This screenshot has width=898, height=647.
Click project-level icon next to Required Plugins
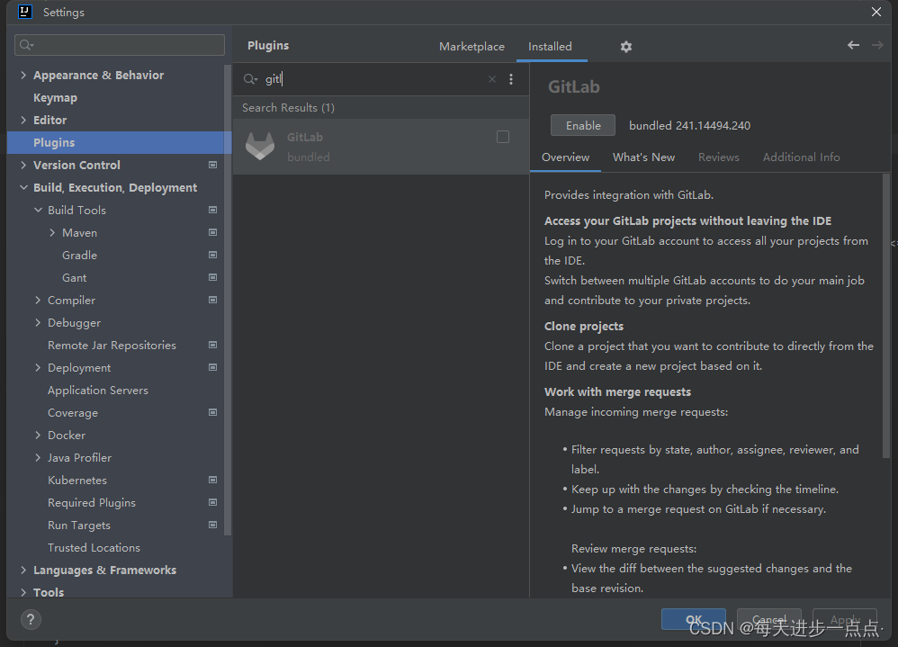212,502
